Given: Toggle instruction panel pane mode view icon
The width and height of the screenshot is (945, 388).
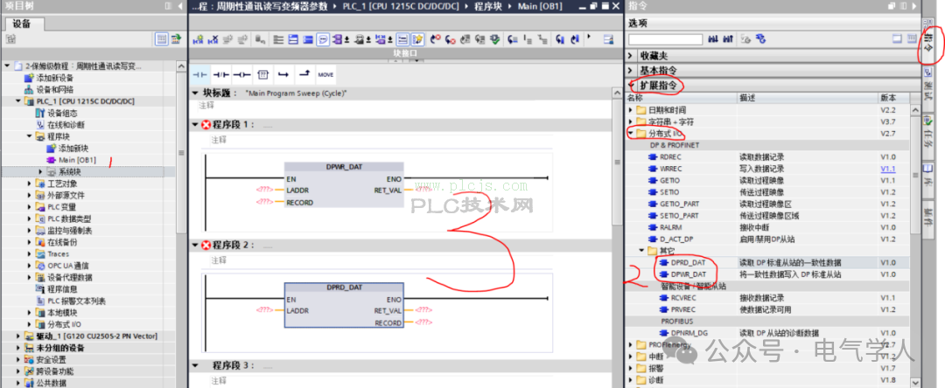Looking at the screenshot, I should pyautogui.click(x=898, y=38).
